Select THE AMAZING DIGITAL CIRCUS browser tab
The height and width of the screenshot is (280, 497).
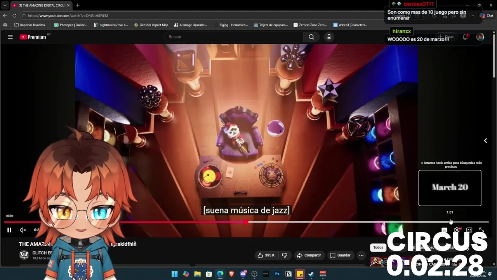pyautogui.click(x=41, y=5)
